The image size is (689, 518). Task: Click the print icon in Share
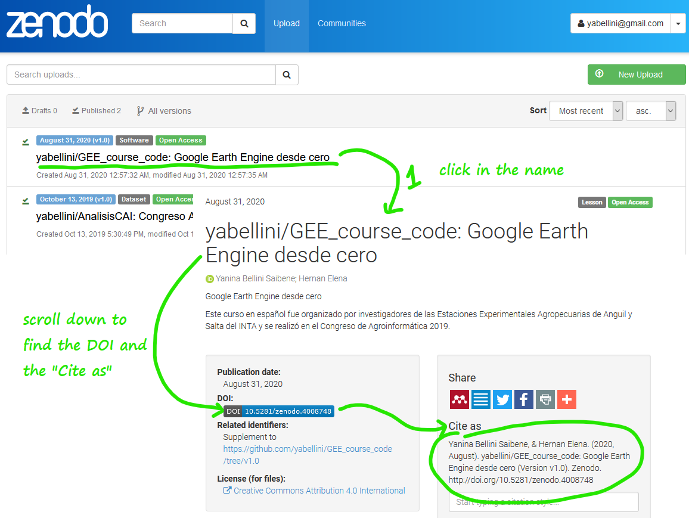[545, 399]
